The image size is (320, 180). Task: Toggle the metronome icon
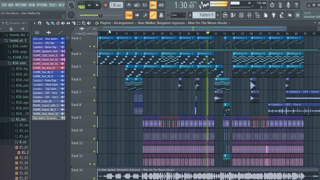129,5
